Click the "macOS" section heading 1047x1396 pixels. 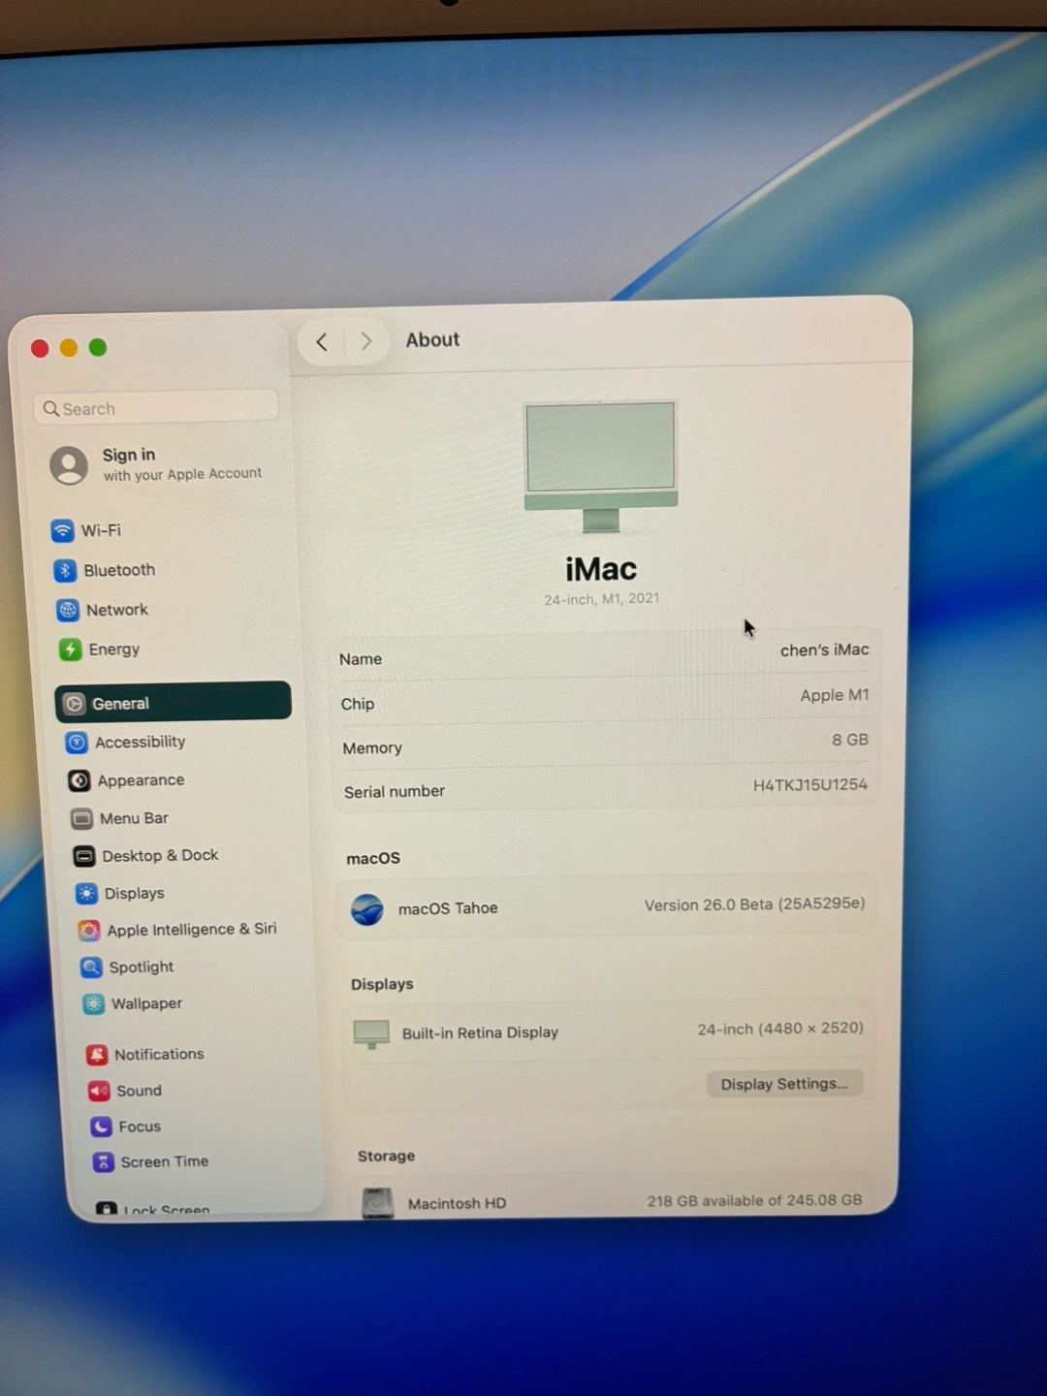(x=373, y=859)
